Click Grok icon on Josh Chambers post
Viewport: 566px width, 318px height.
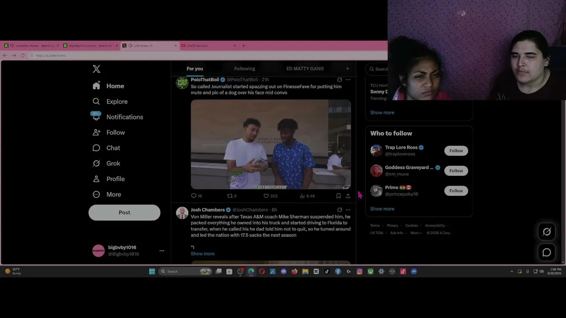340,210
